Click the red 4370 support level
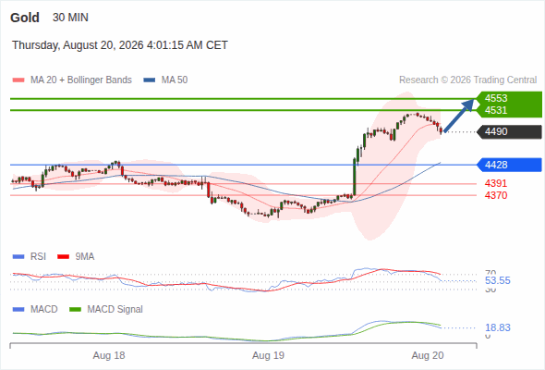 pyautogui.click(x=496, y=195)
